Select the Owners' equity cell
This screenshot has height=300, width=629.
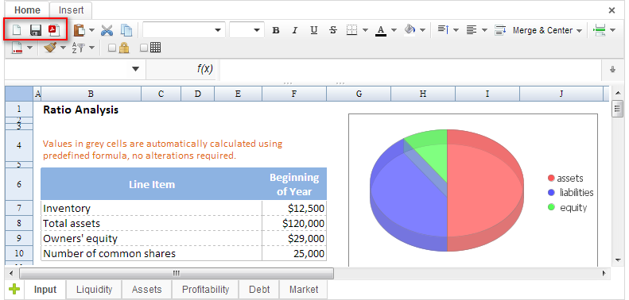pyautogui.click(x=151, y=238)
